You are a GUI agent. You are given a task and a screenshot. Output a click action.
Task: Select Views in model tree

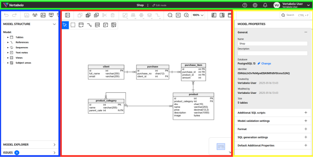(19, 58)
